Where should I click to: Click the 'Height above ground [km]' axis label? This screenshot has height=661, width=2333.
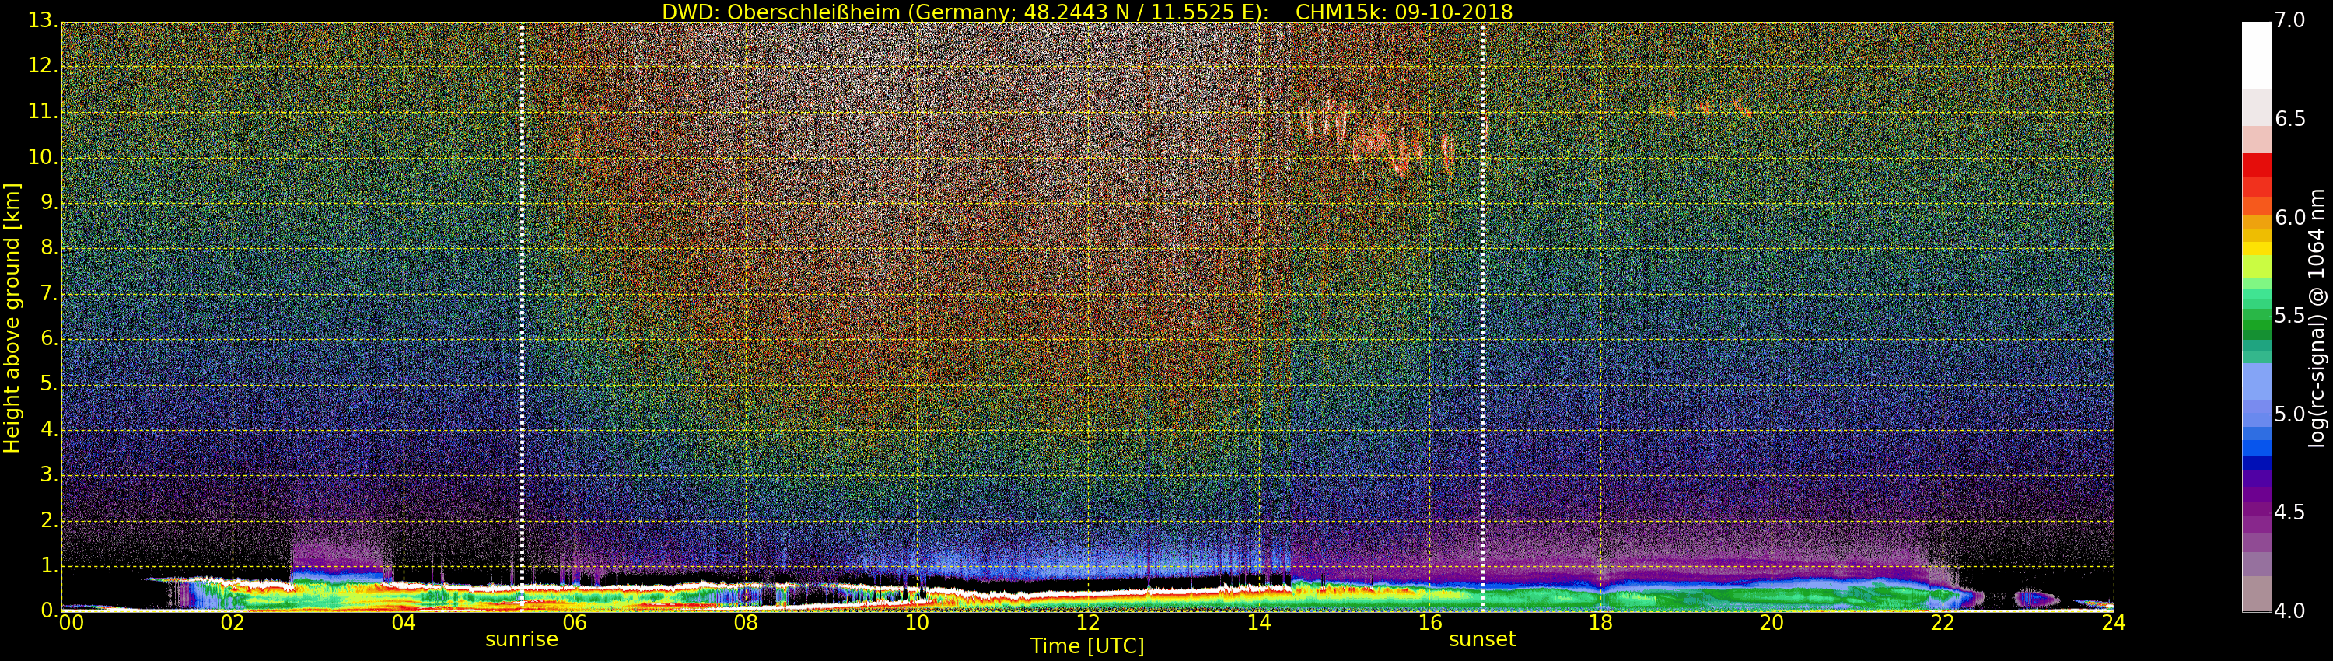coord(12,318)
